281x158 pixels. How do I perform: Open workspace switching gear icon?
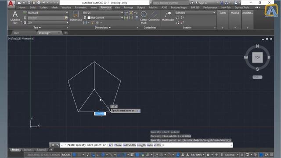[208, 155]
